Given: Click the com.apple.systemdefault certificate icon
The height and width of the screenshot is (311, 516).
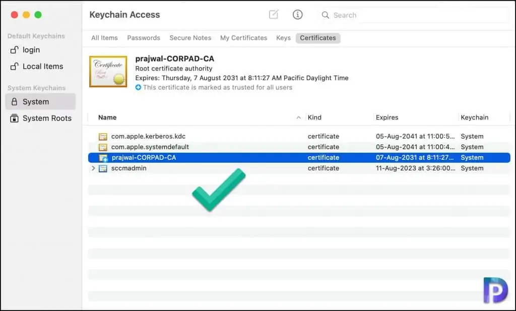Looking at the screenshot, I should (x=103, y=147).
